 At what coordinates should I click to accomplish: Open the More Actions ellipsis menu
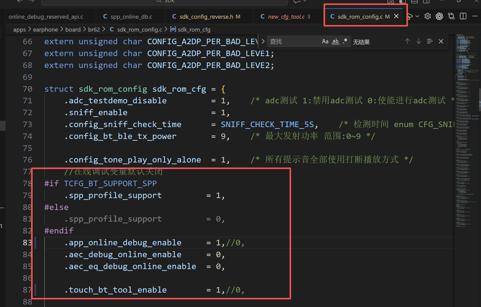475,16
